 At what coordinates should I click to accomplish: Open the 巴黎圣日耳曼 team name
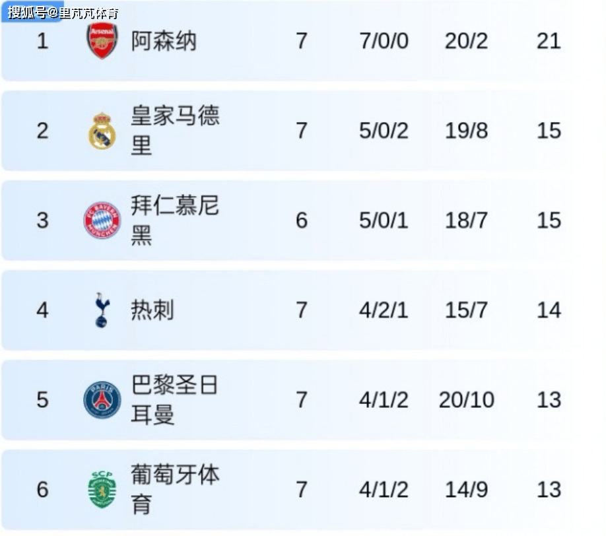(175, 400)
